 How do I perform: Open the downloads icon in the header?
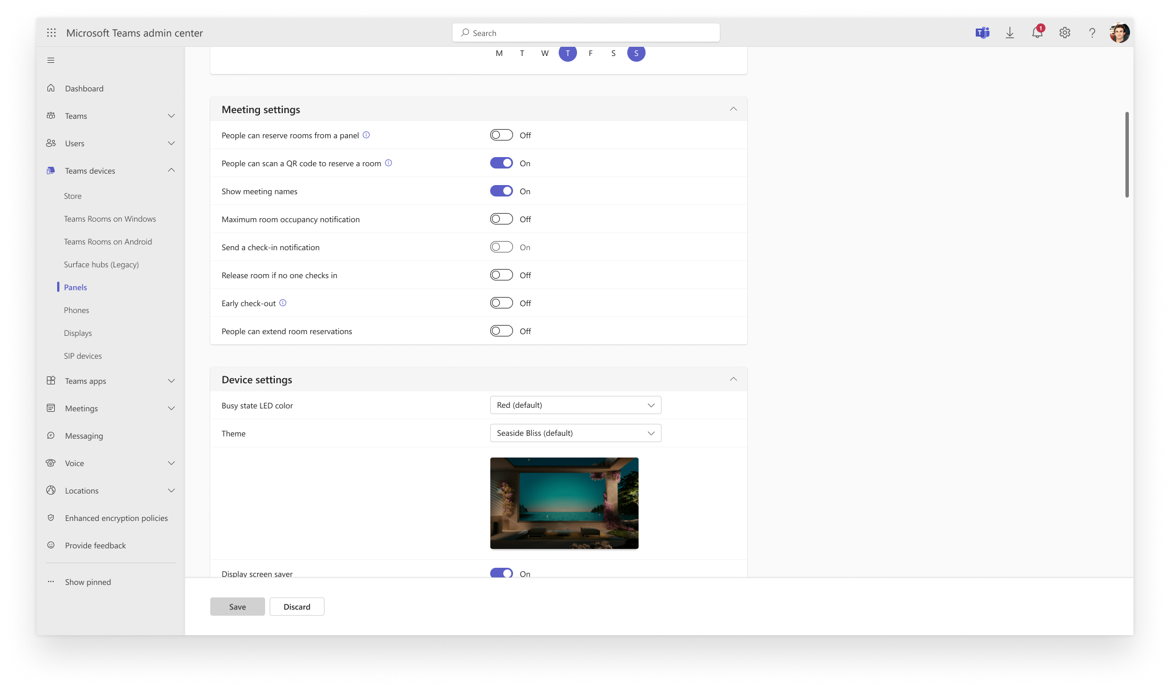[x=1010, y=33]
